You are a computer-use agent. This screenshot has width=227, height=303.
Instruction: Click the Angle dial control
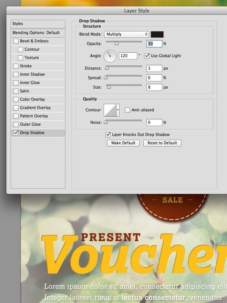pyautogui.click(x=110, y=56)
